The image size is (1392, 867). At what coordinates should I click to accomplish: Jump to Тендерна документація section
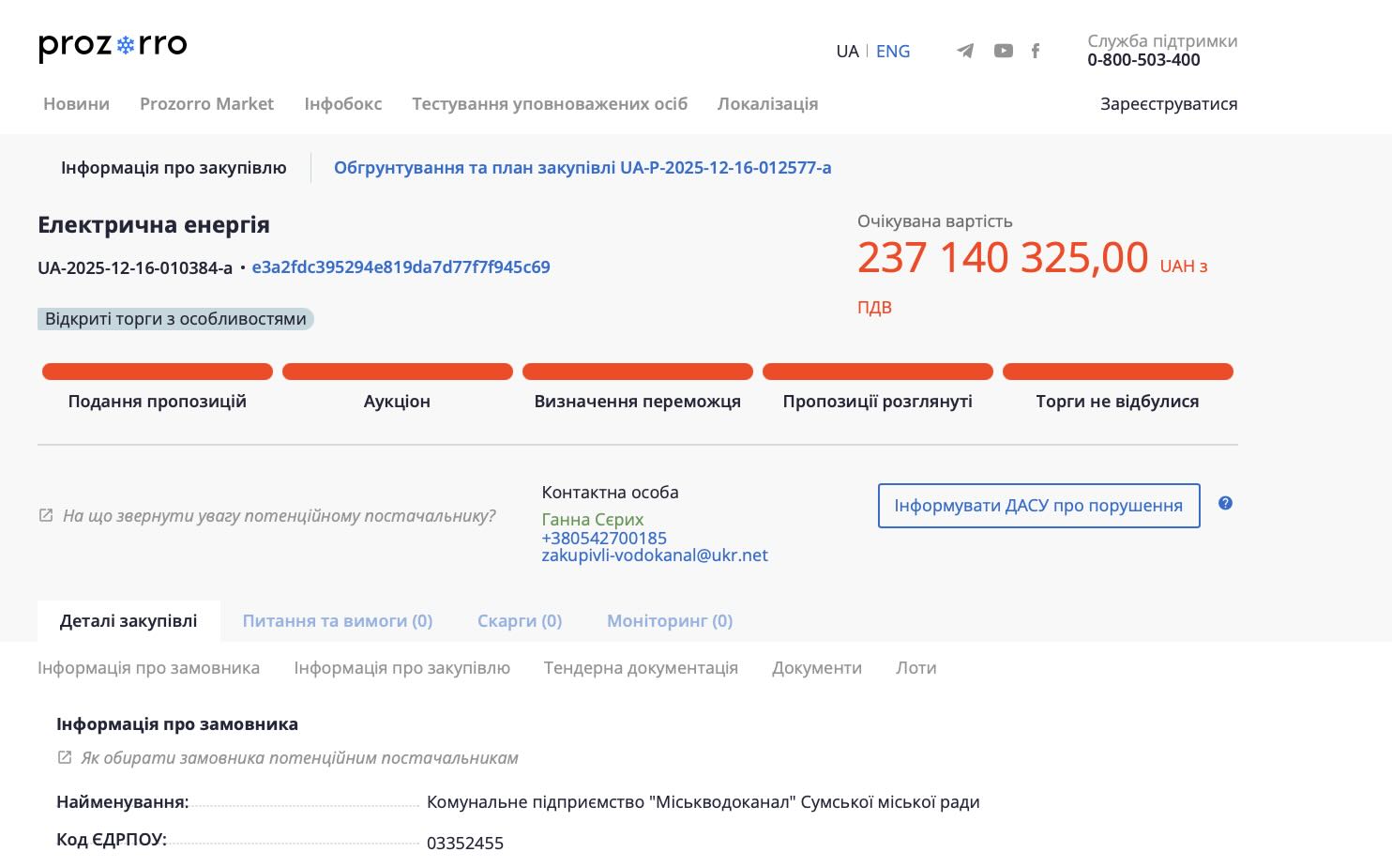[x=641, y=668]
